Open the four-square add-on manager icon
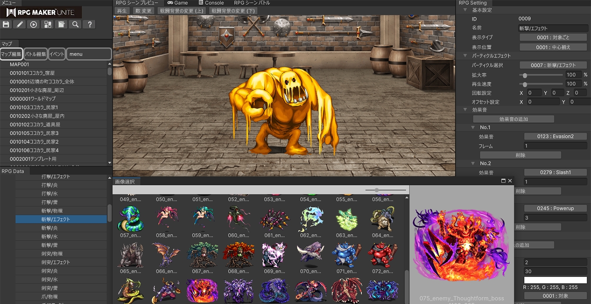The image size is (591, 304). pos(47,25)
